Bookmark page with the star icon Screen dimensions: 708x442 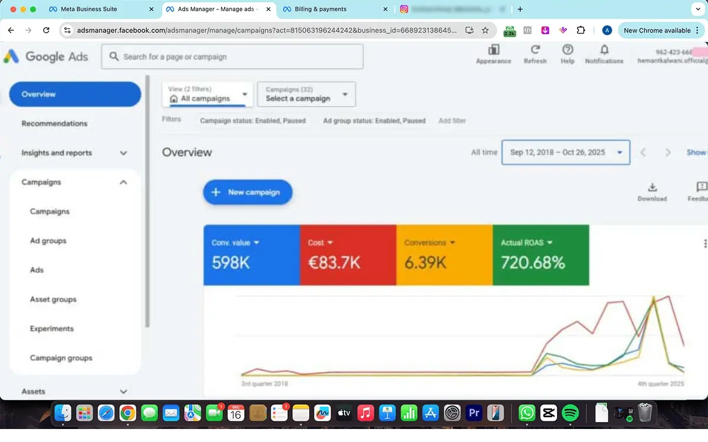pos(485,30)
